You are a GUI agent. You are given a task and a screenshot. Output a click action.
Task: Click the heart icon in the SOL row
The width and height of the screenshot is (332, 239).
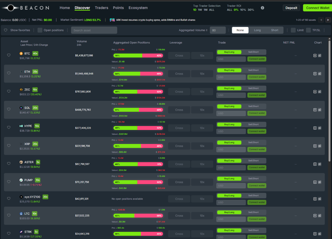coord(9,110)
